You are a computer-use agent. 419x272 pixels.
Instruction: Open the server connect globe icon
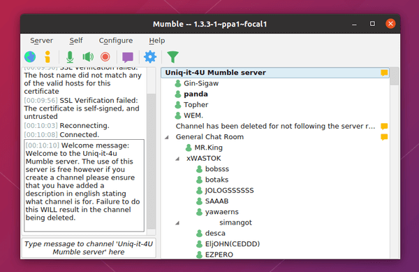tap(30, 57)
